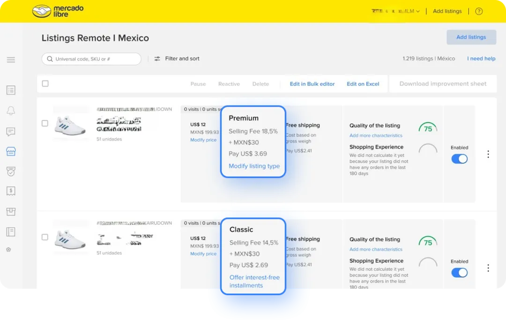Focus the Universal code, SKU search field
This screenshot has width=506, height=320.
[91, 59]
